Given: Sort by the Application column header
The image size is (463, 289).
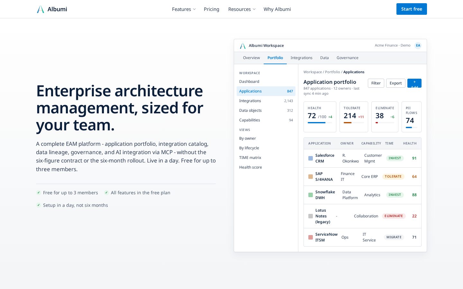Looking at the screenshot, I should (x=320, y=144).
